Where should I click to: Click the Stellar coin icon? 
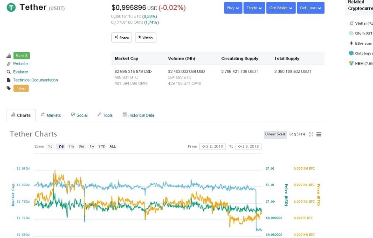pyautogui.click(x=352, y=23)
